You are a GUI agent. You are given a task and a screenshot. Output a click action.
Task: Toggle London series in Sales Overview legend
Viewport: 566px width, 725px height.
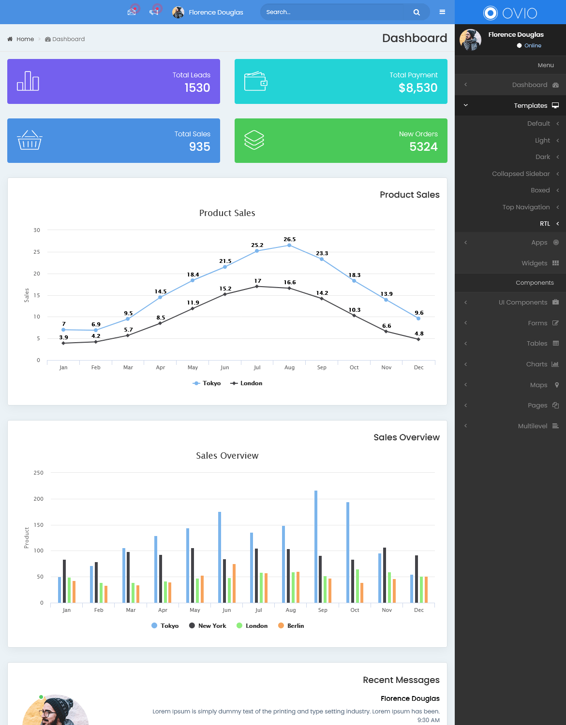[x=252, y=626]
